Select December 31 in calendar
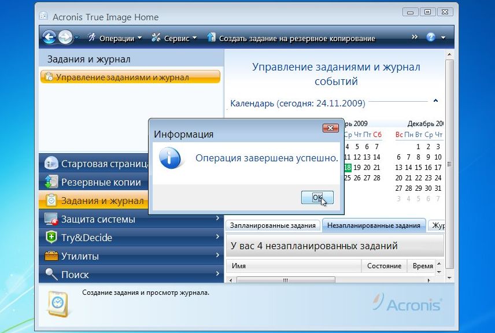495x333 pixels. (438, 188)
